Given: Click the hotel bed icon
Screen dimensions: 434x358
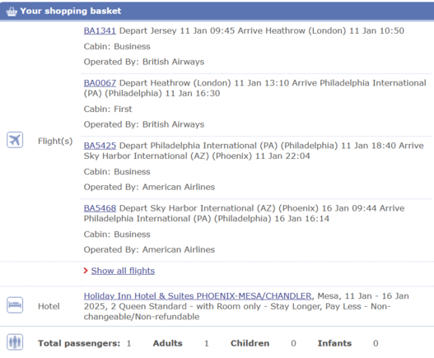Looking at the screenshot, I should click(x=15, y=305).
